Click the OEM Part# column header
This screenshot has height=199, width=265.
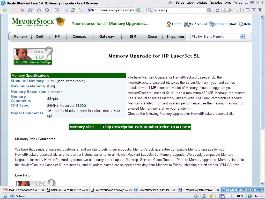coord(181,127)
